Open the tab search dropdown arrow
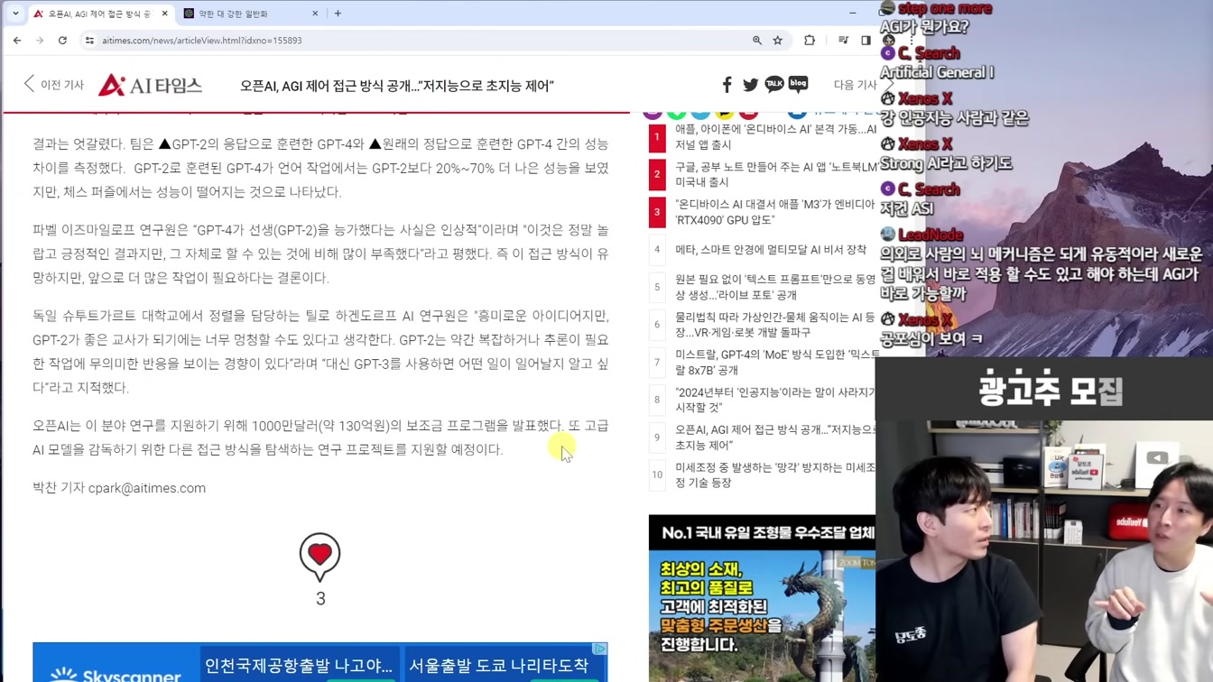Viewport: 1213px width, 682px height. pyautogui.click(x=15, y=14)
